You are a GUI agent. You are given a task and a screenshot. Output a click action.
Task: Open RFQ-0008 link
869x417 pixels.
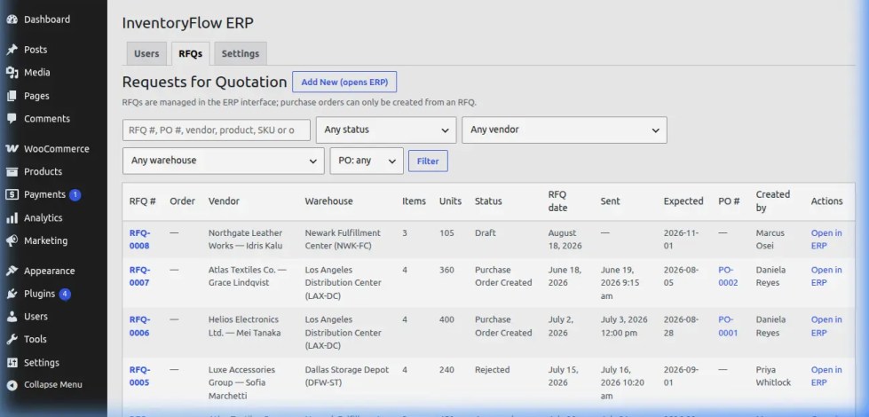tap(139, 240)
